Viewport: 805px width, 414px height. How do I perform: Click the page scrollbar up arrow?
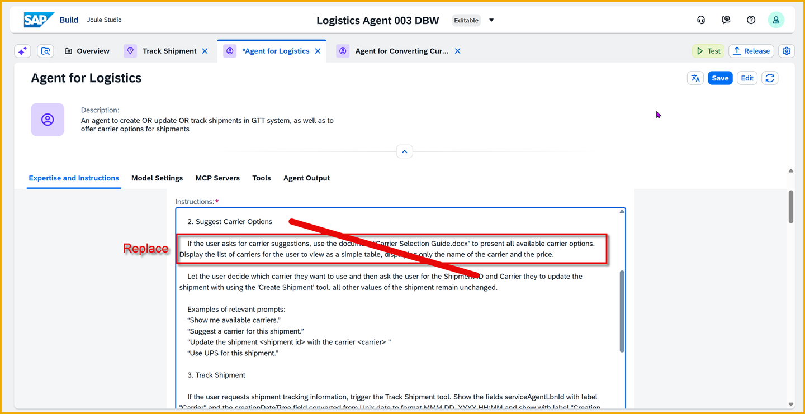791,170
